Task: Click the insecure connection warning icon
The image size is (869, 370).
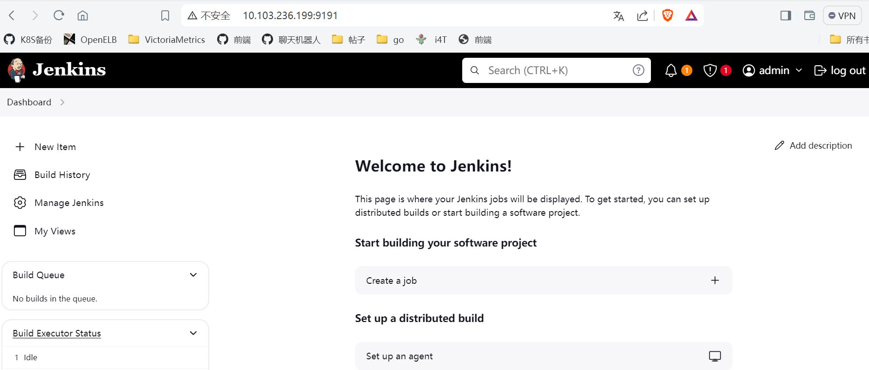Action: [x=192, y=16]
